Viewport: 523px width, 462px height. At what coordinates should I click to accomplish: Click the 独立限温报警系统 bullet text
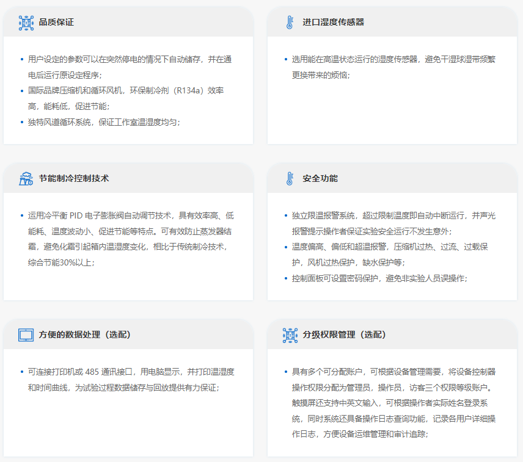(x=393, y=223)
